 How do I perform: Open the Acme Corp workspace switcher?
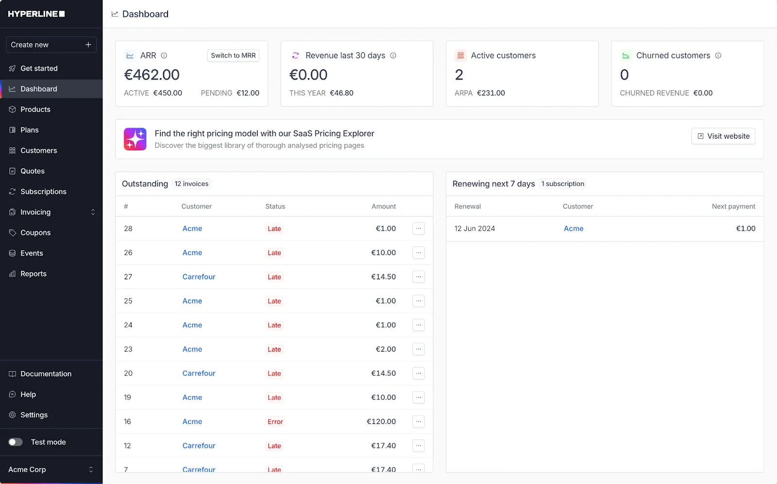[51, 469]
